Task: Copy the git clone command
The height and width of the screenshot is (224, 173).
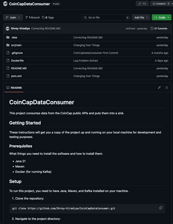Action: click(161, 208)
